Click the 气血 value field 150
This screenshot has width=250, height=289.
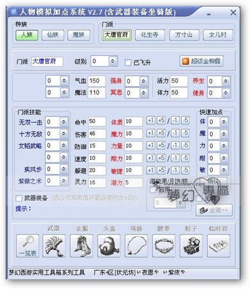[96, 81]
